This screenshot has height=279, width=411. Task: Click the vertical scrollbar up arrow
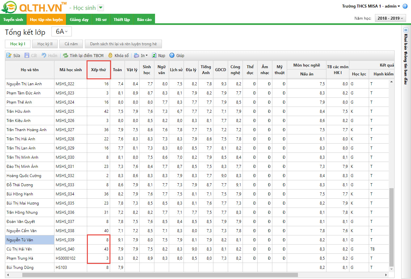392,81
